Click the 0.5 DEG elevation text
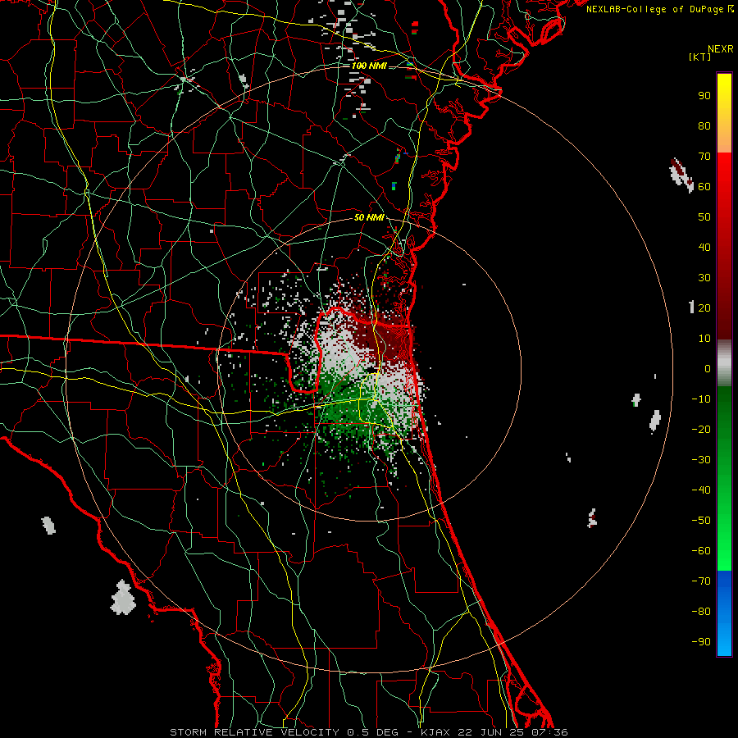 (372, 732)
